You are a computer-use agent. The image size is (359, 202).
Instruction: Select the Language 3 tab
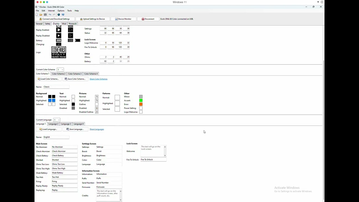click(66, 124)
